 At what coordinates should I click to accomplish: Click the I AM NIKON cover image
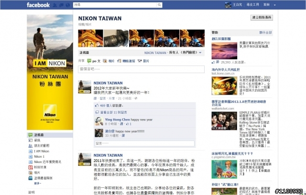click(50, 72)
